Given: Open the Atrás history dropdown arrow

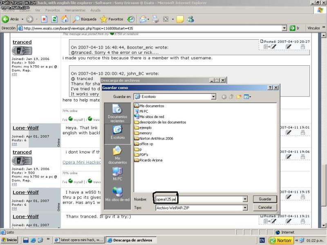Looking at the screenshot, I should 22,19.
